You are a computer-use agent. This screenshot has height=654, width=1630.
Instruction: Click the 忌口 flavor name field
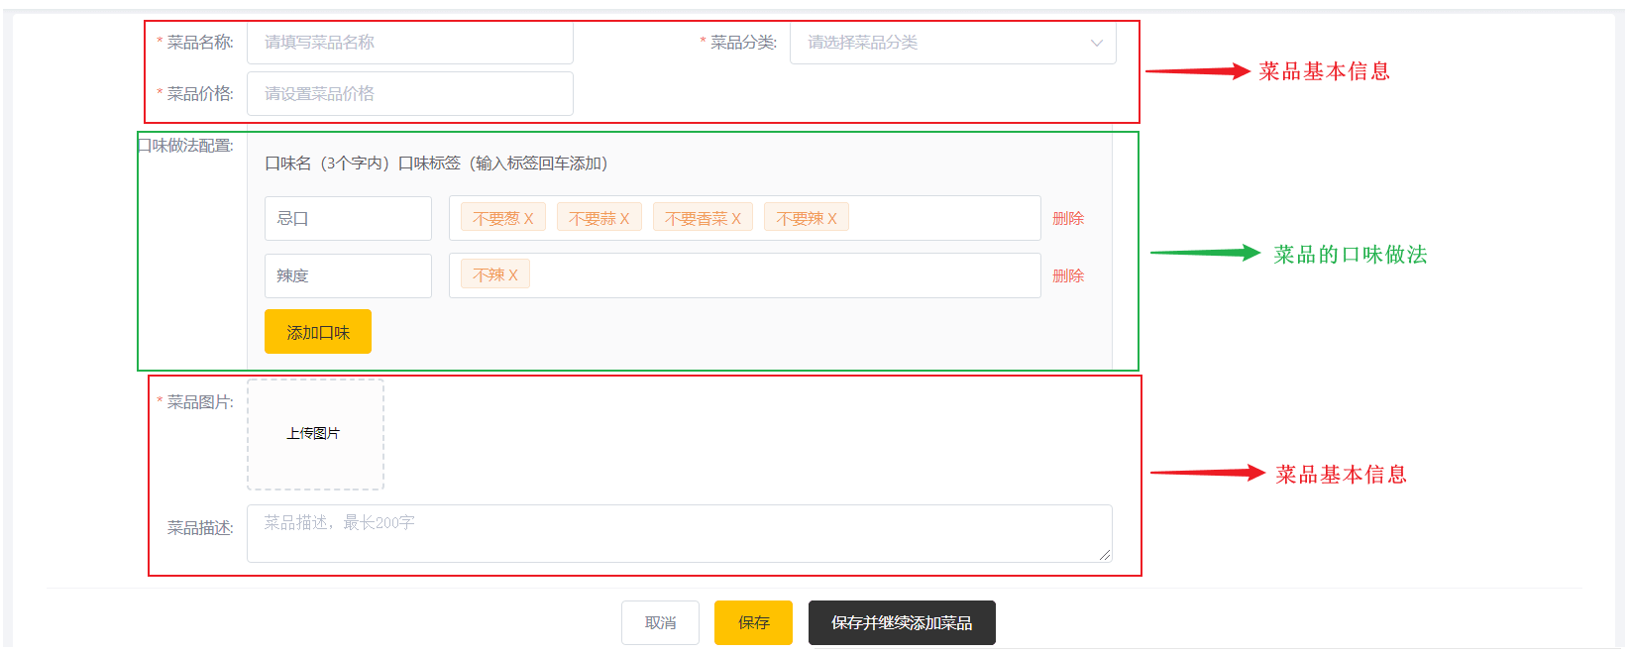coord(348,219)
